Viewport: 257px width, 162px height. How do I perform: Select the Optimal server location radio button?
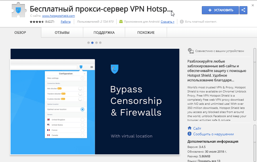tap(82, 109)
